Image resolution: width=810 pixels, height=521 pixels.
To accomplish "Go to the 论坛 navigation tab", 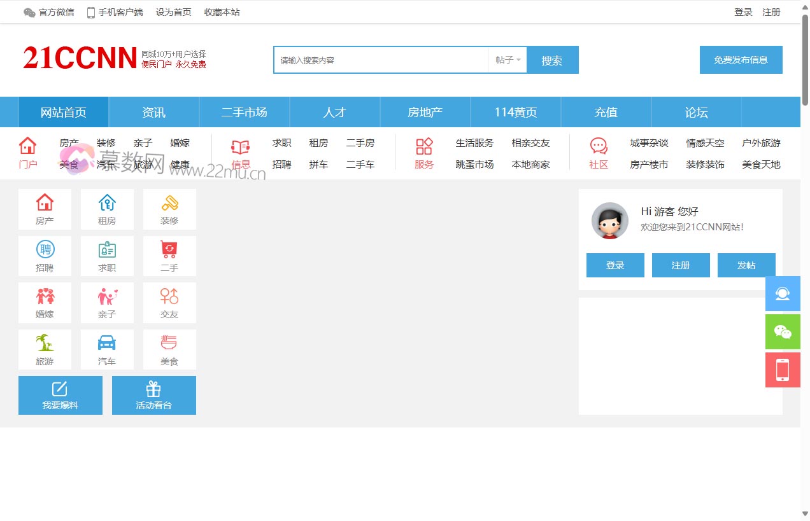I will pos(696,113).
